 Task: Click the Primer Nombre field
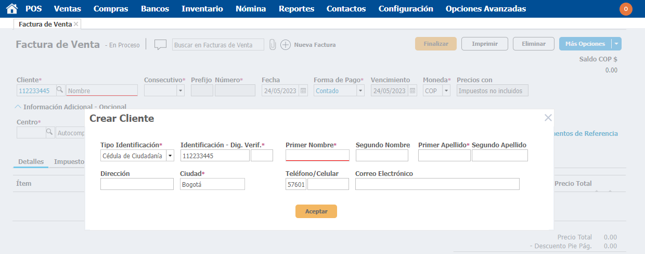(x=317, y=156)
